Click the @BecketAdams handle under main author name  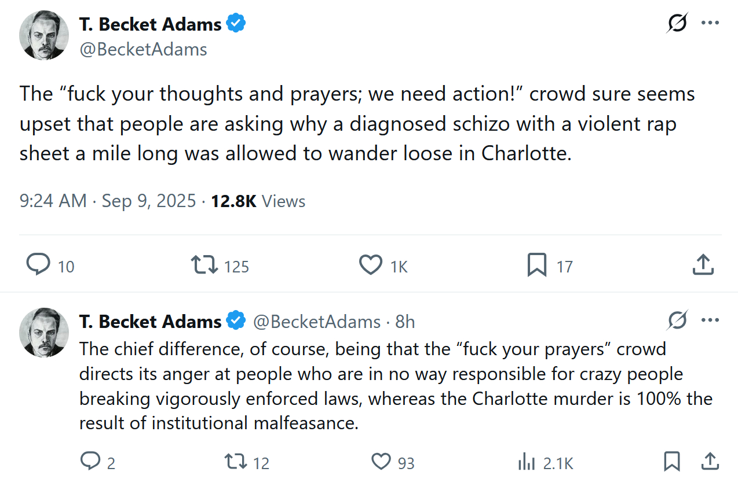[x=143, y=49]
